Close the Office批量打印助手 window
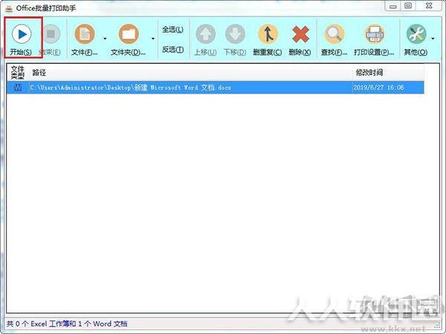The height and width of the screenshot is (334, 446). (429, 6)
